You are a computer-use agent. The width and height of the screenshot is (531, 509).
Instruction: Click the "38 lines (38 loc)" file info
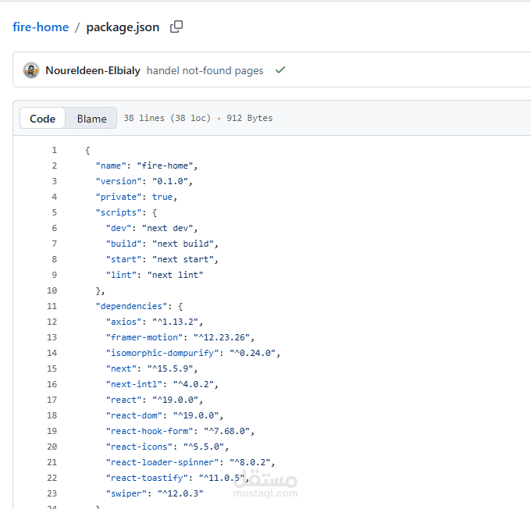coord(167,118)
